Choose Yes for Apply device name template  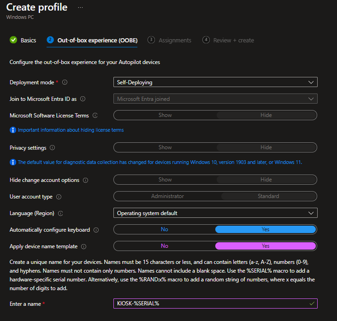pos(266,246)
